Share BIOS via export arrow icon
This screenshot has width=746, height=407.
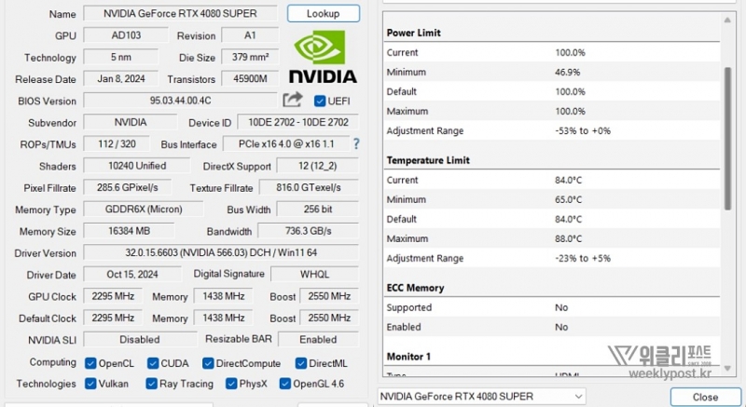293,100
